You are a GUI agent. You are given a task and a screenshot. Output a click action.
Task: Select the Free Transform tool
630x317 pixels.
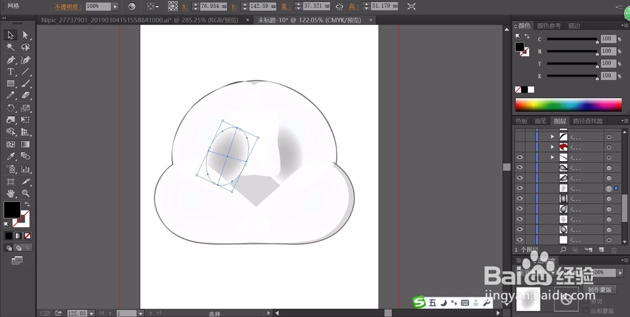click(26, 120)
